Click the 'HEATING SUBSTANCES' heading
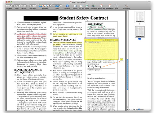The image size is (155, 113). (x=63, y=40)
